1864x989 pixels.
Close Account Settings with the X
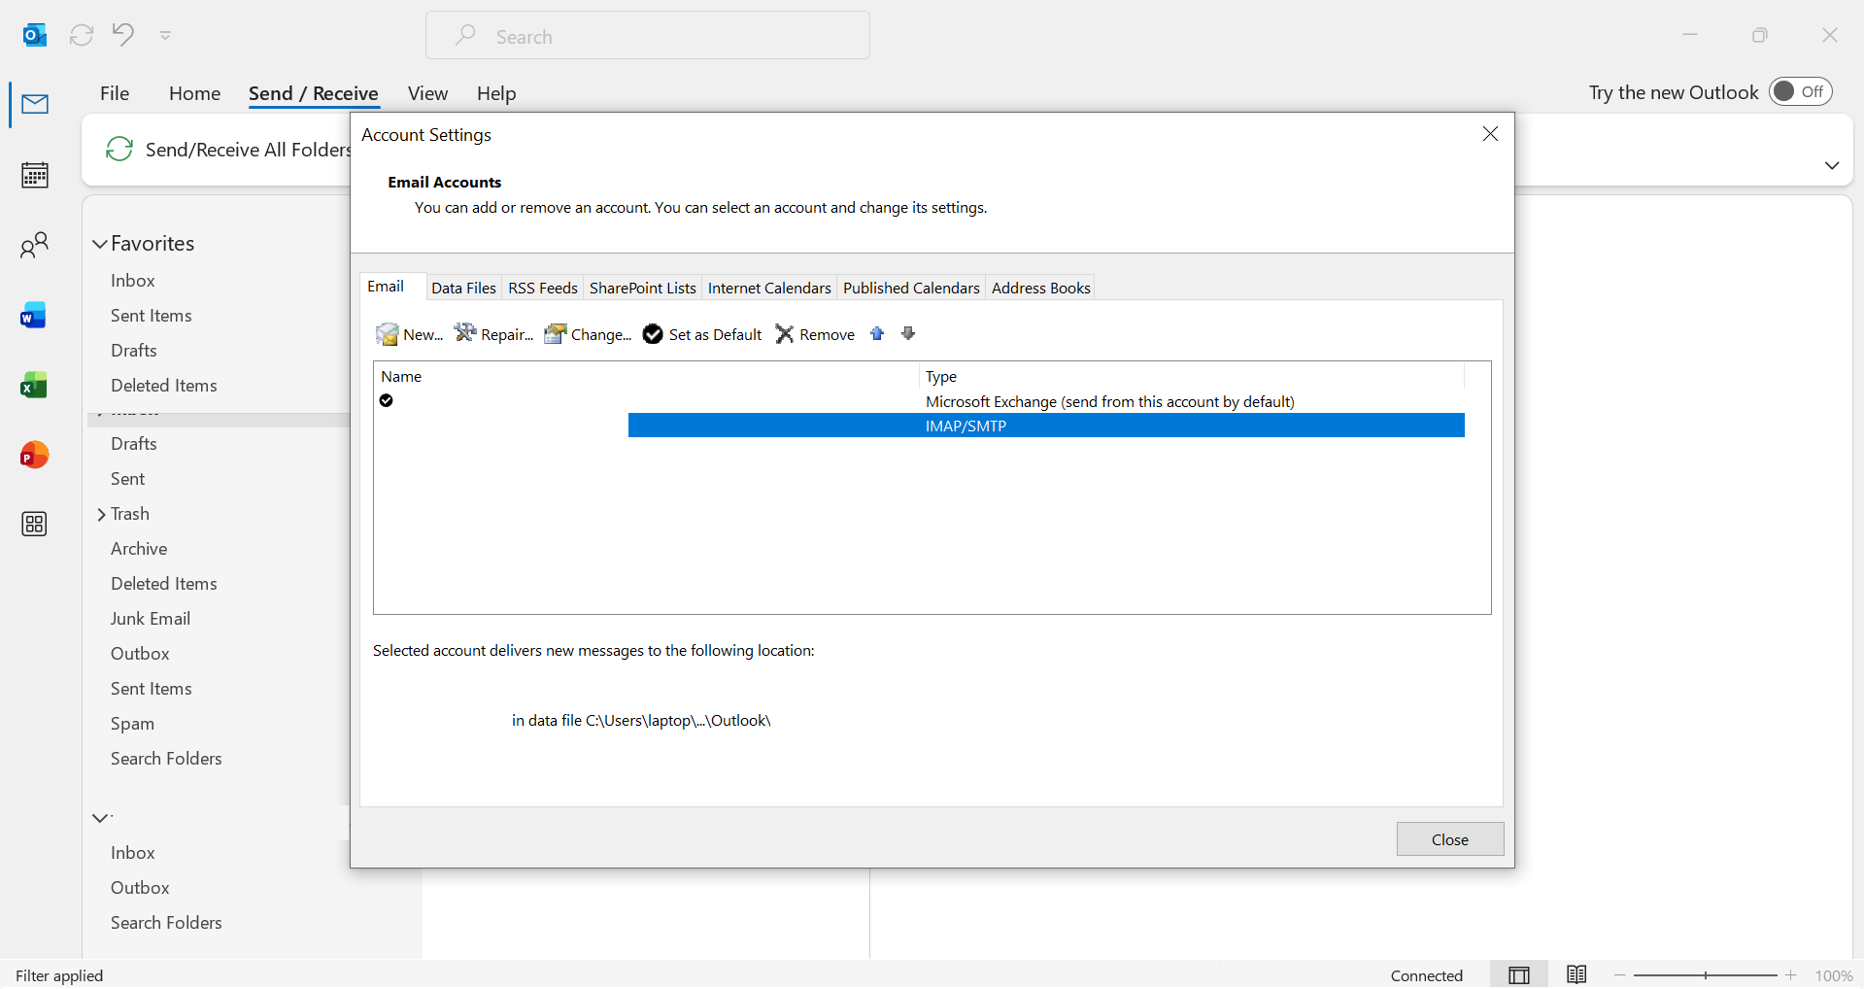pyautogui.click(x=1490, y=134)
